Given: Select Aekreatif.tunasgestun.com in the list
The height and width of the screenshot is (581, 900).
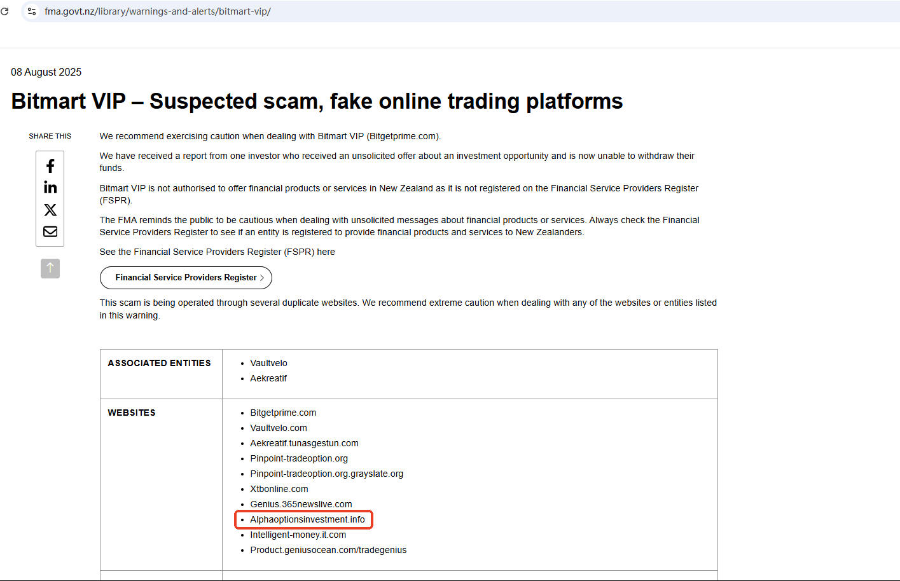Looking at the screenshot, I should pyautogui.click(x=304, y=443).
